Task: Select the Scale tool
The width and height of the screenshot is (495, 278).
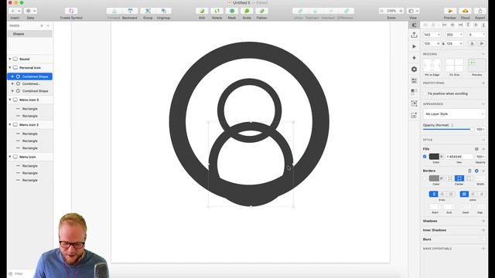Action: [247, 11]
